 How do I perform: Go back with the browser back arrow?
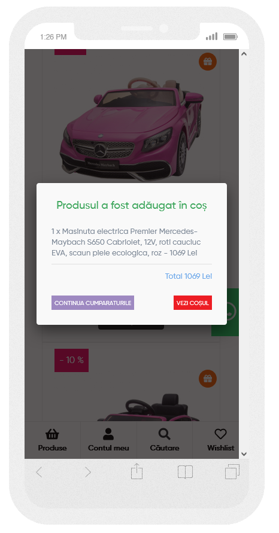click(39, 472)
